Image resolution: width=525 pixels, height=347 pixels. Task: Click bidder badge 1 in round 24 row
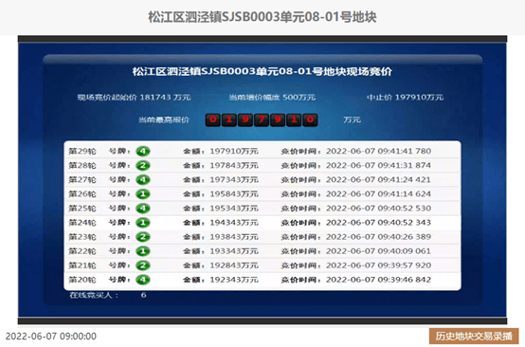[x=143, y=223]
